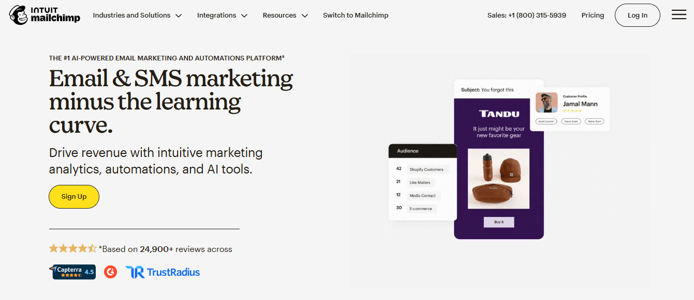Click the product image of brown gear
694x300 pixels.
click(x=498, y=179)
